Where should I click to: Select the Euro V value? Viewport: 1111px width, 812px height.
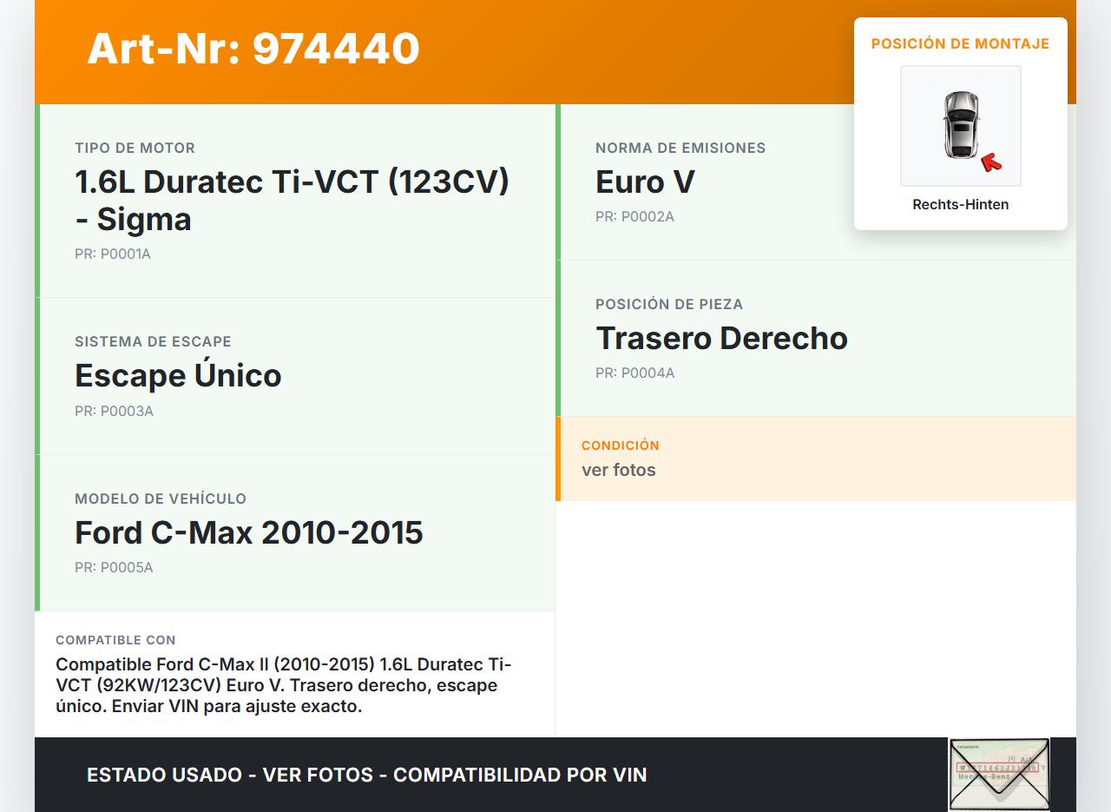[645, 182]
